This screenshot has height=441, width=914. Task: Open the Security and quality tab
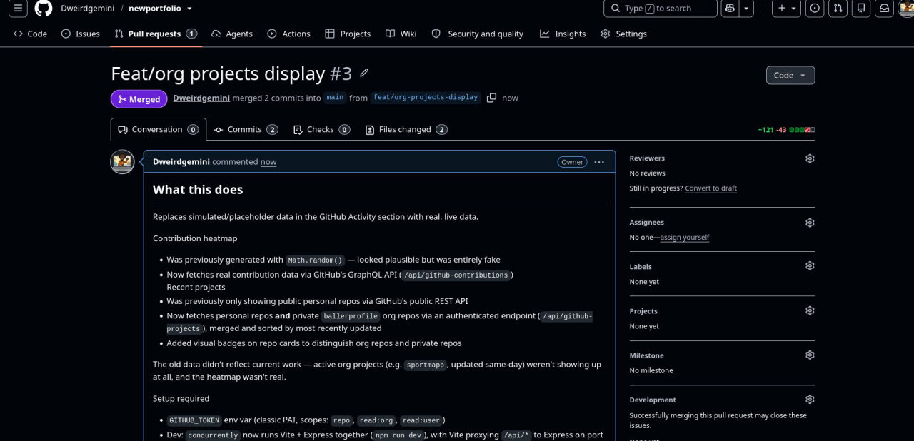pos(478,34)
